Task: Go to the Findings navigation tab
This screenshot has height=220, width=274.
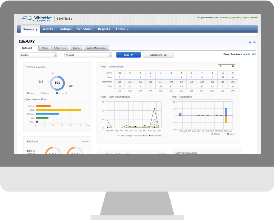Action: [65, 29]
